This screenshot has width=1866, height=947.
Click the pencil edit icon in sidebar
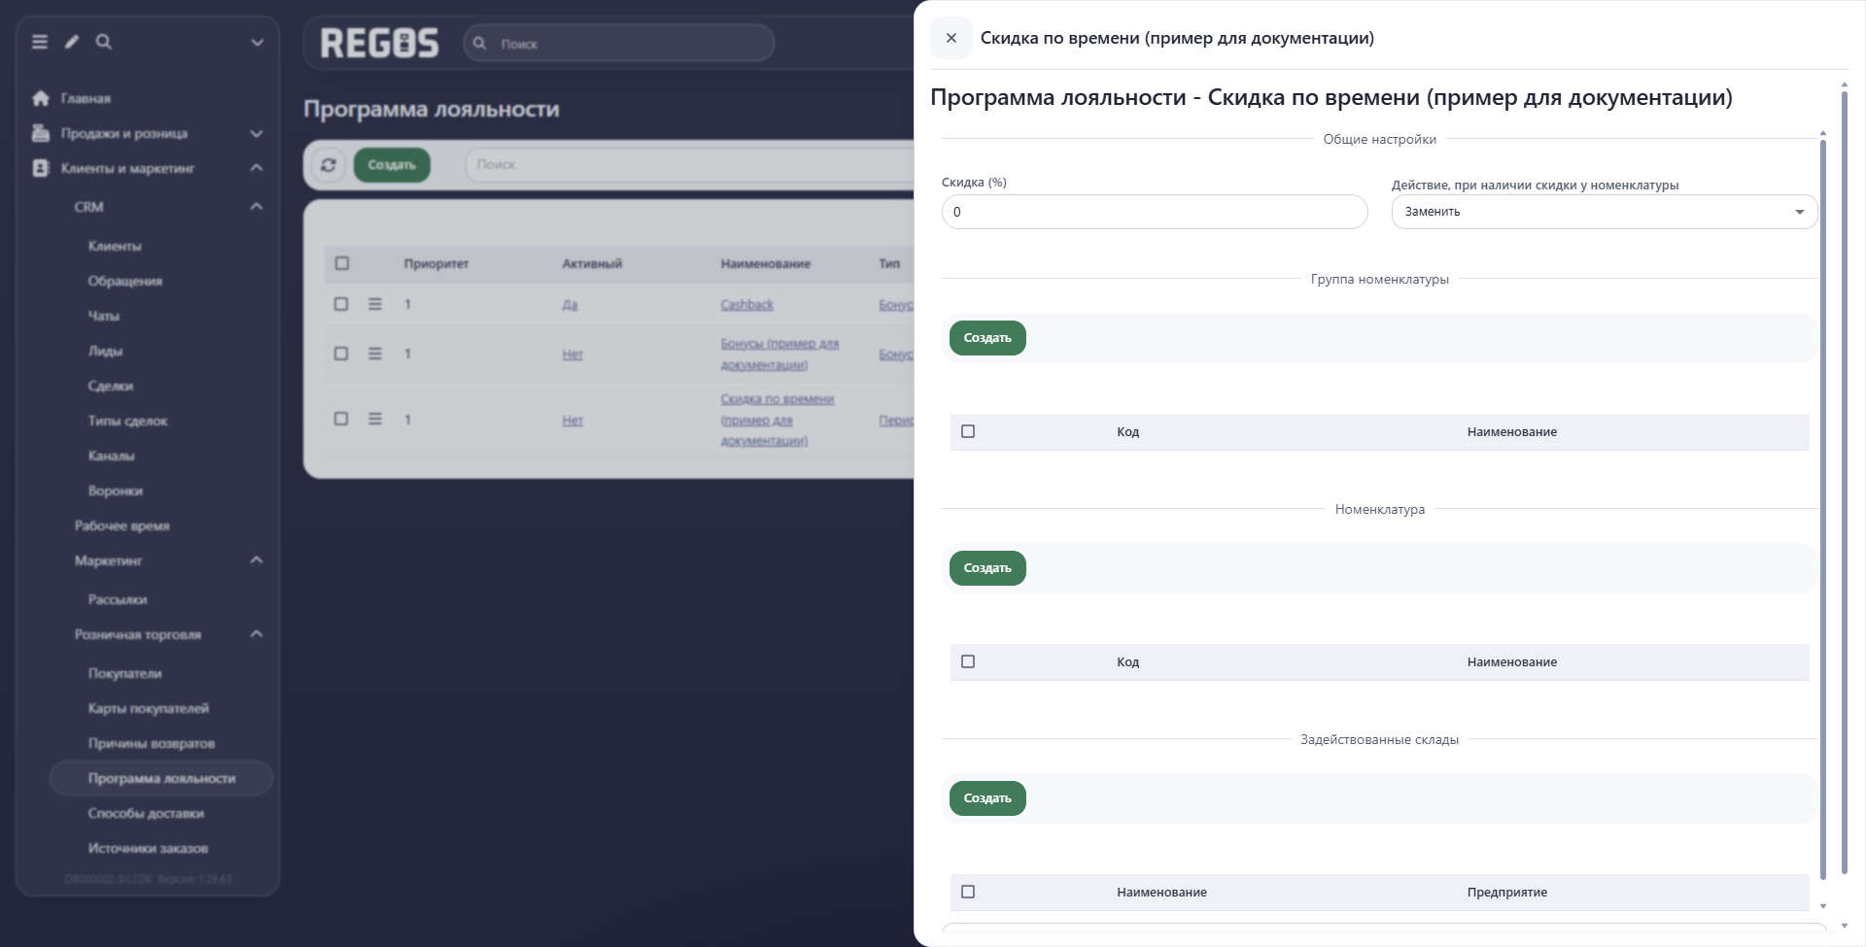pyautogui.click(x=72, y=42)
